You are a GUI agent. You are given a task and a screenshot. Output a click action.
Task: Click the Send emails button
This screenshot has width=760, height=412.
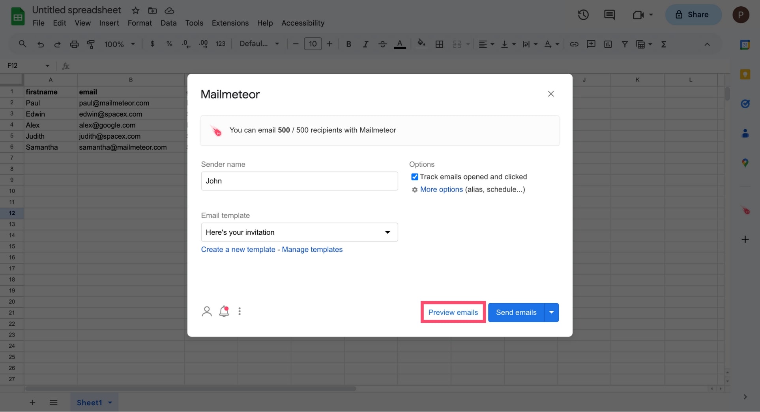(x=516, y=312)
